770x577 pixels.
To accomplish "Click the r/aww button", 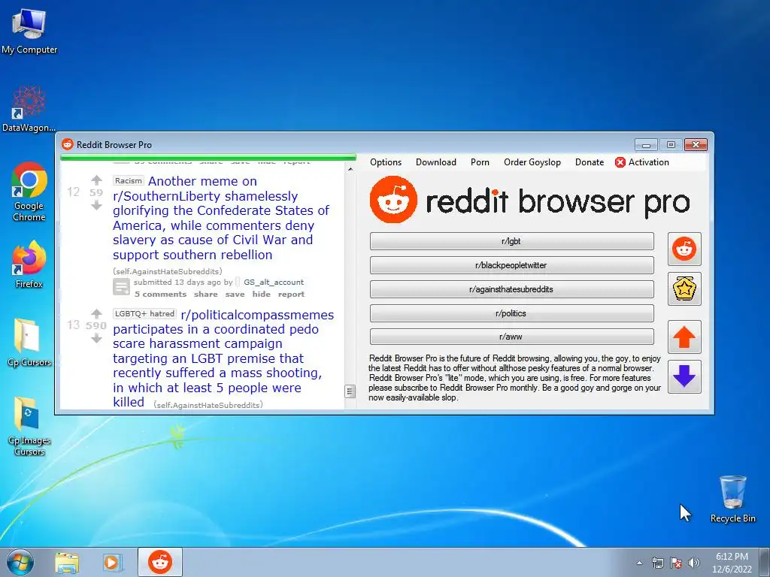I will pos(511,337).
